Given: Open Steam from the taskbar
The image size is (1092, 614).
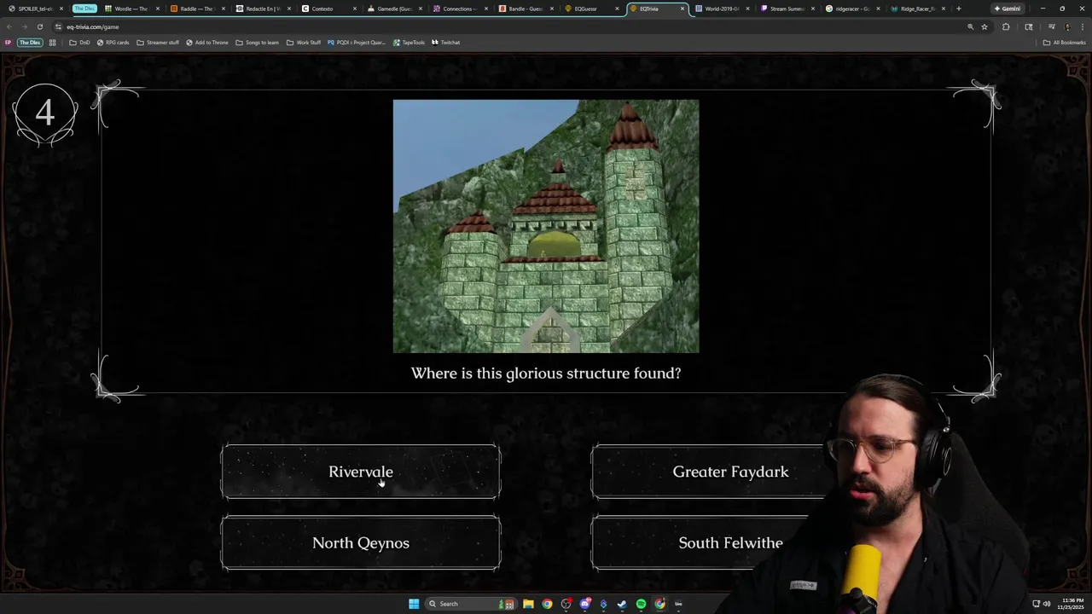Looking at the screenshot, I should 622,604.
